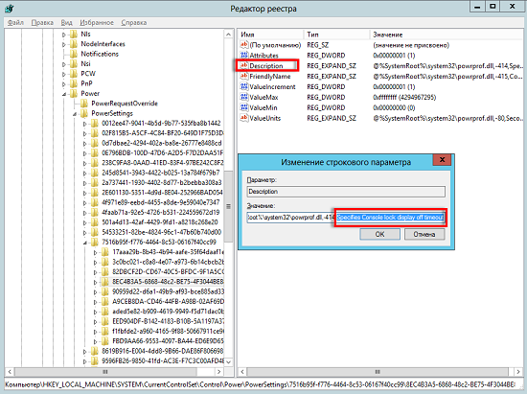Click folder icon of 8619B916-E004 key

(x=95, y=351)
